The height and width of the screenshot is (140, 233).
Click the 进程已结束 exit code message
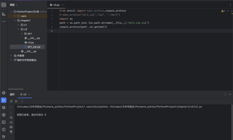[x=31, y=115]
